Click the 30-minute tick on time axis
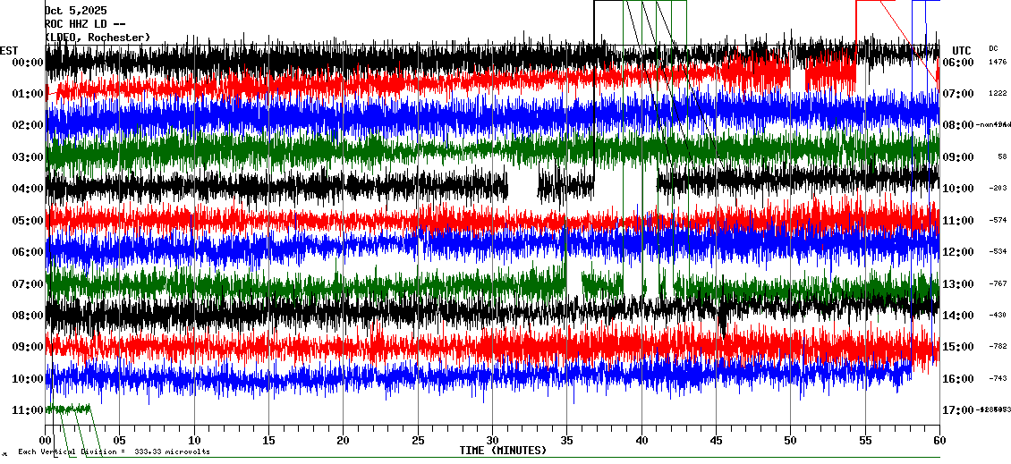Viewport: 1011px width, 464px height. [x=492, y=440]
